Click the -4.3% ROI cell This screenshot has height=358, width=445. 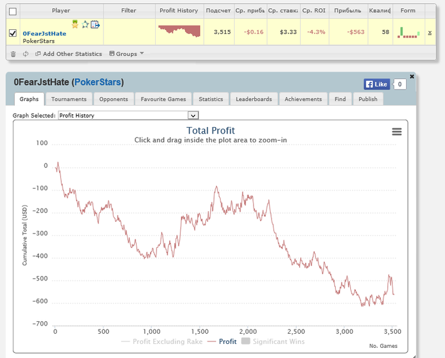316,32
